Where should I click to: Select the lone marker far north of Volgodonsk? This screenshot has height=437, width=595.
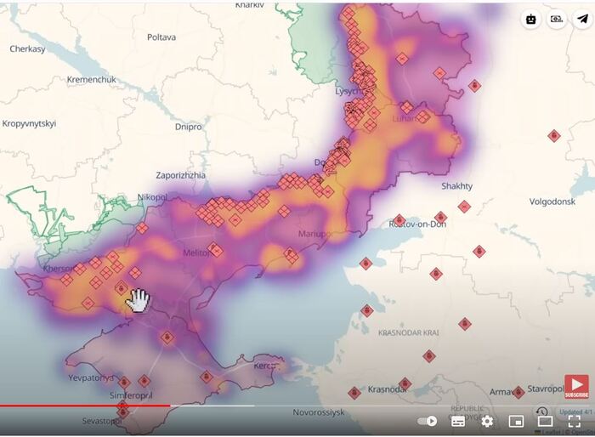pos(554,135)
